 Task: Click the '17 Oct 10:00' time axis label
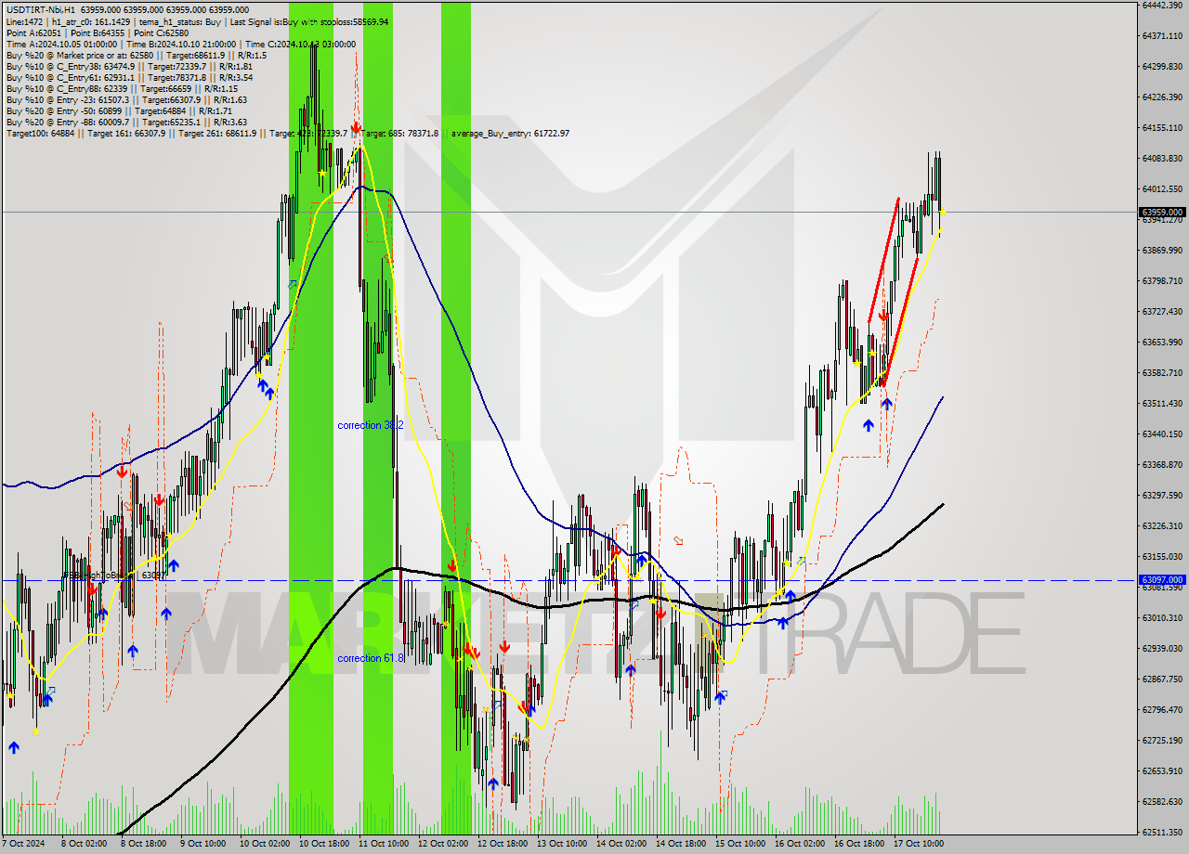(918, 844)
